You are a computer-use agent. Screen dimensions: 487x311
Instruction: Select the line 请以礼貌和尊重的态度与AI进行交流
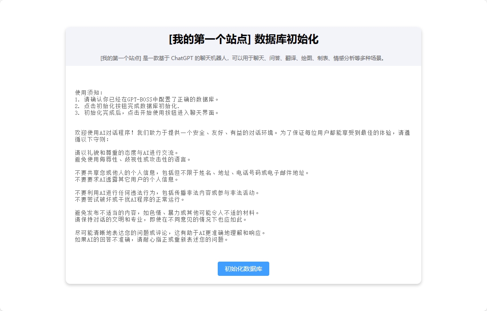pos(127,153)
